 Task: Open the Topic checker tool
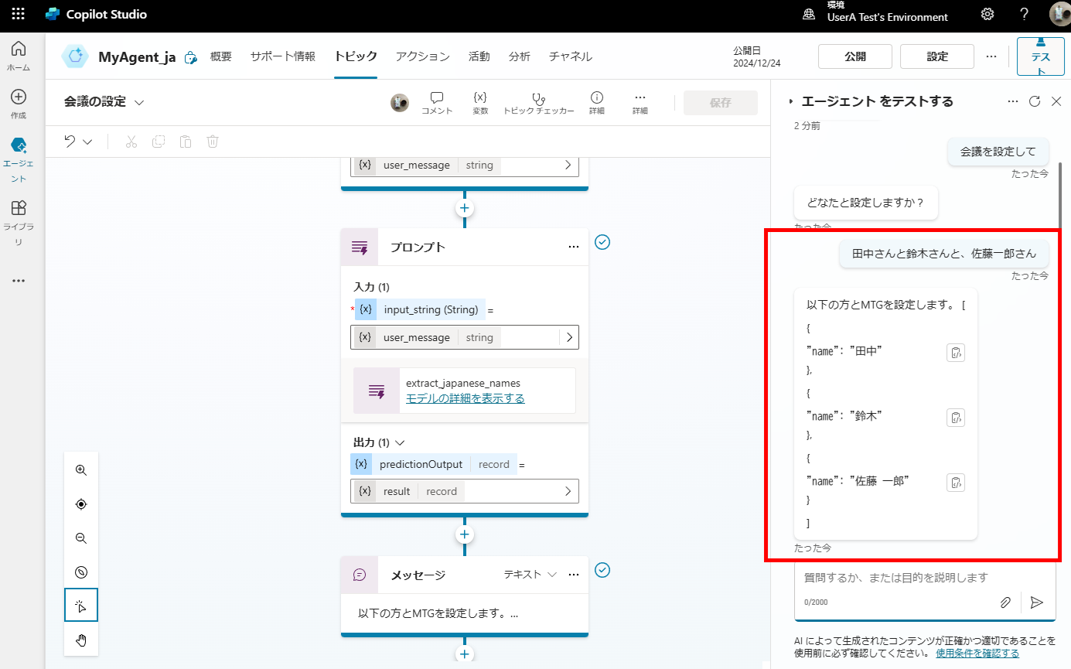tap(538, 102)
